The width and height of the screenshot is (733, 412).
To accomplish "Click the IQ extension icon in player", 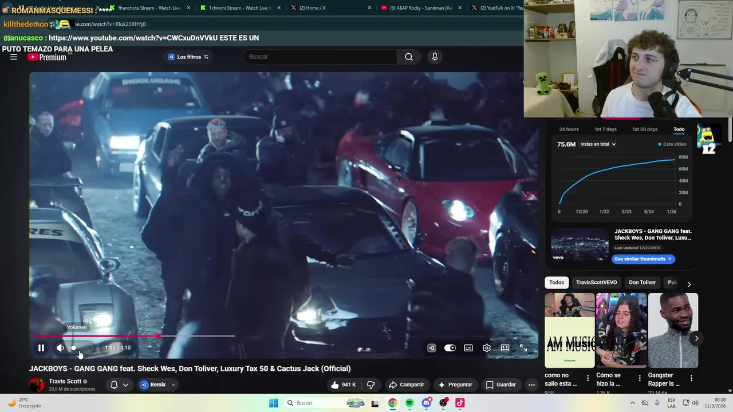I will pyautogui.click(x=432, y=348).
